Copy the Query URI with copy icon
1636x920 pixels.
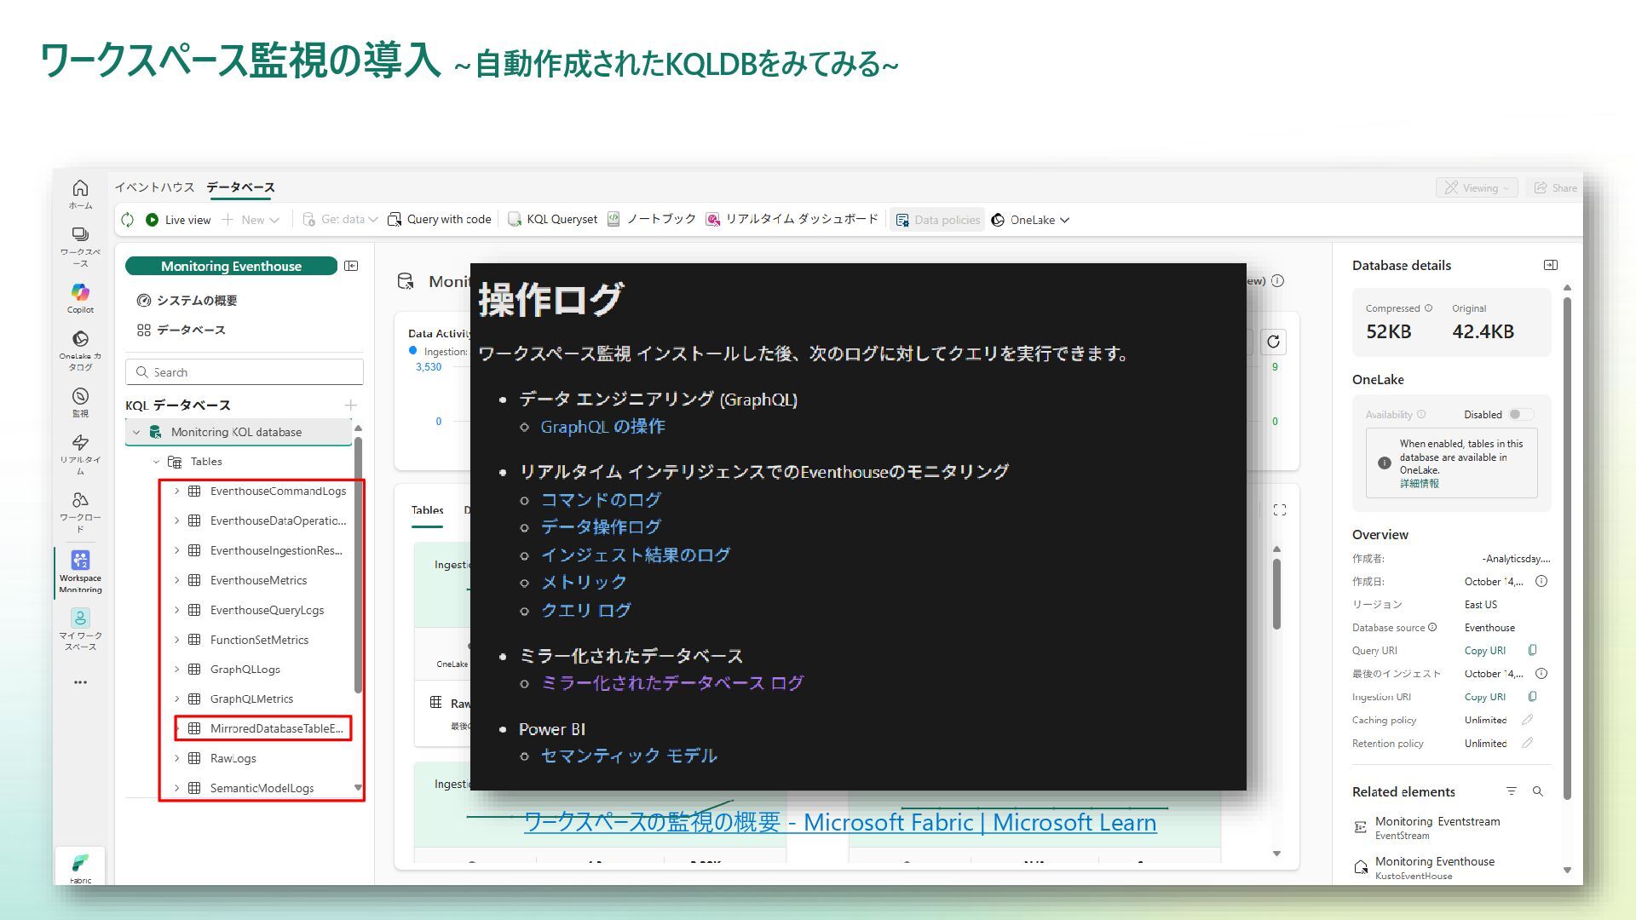(1532, 651)
